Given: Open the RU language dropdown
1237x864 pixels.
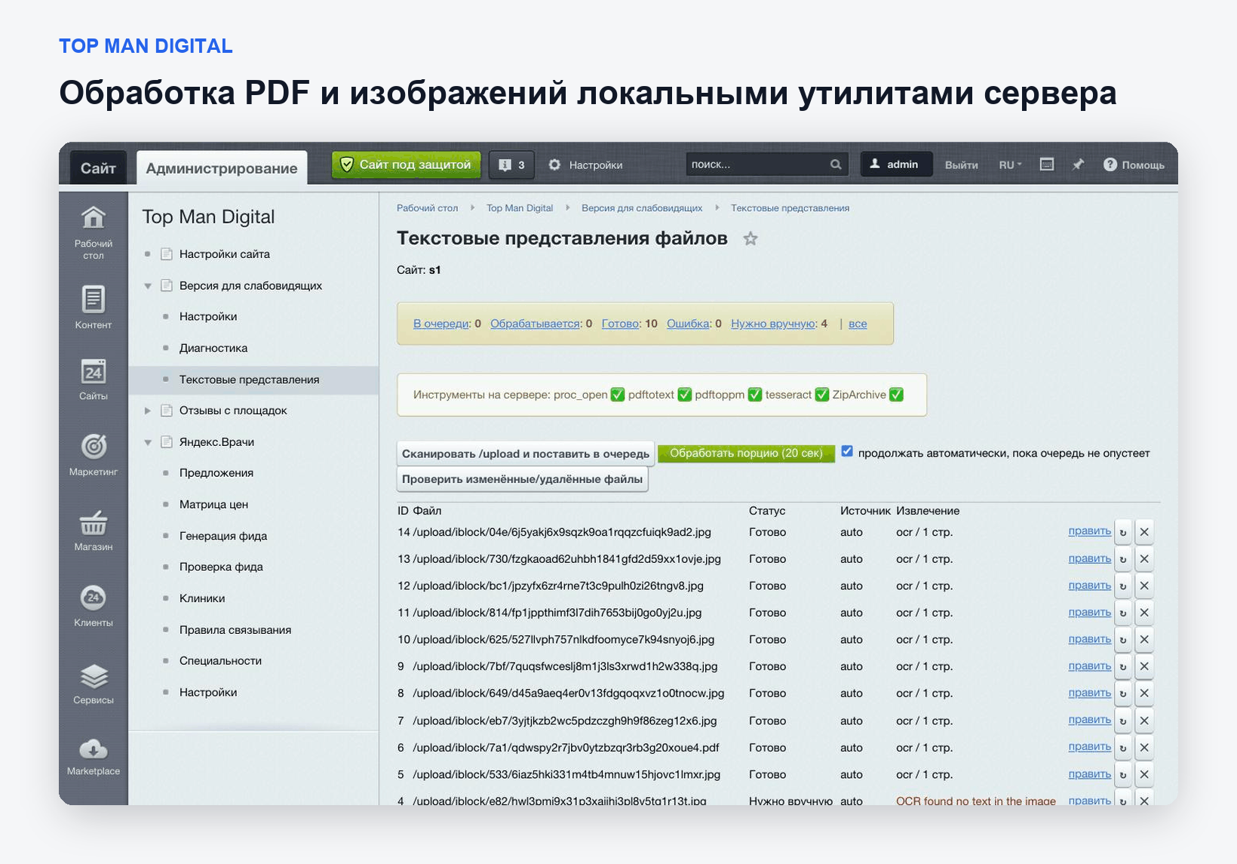Looking at the screenshot, I should point(1010,164).
